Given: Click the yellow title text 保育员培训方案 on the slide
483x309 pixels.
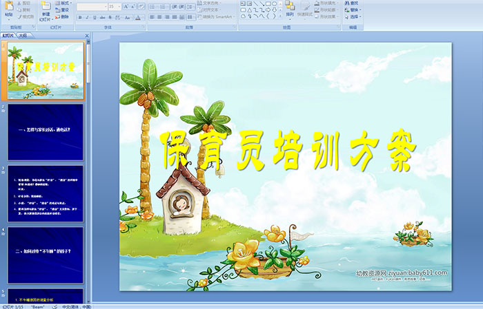Looking at the screenshot, I should coord(288,151).
